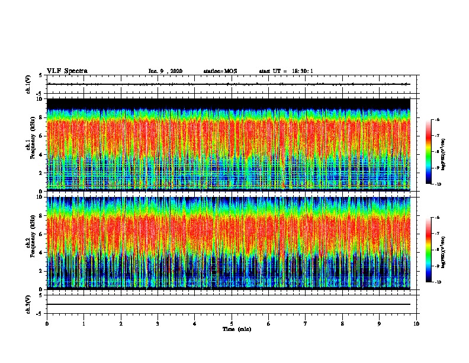This screenshot has height=363, width=469.
Task: Click time axis tick label "5"
Action: click(x=232, y=324)
